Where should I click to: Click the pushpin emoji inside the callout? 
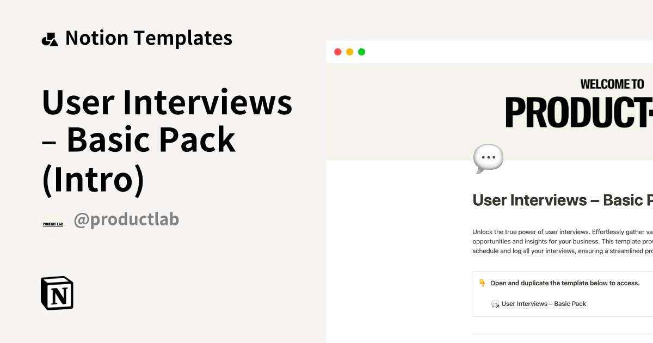pos(481,283)
